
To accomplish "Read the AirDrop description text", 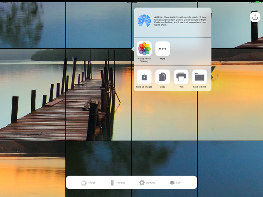I will point(180,21).
